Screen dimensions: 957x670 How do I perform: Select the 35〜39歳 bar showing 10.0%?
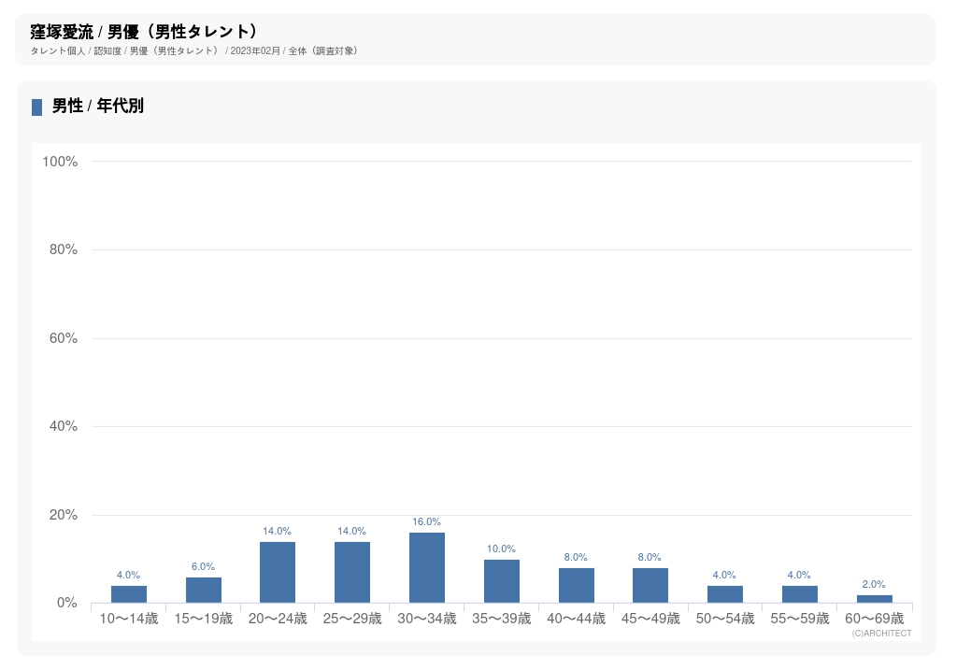(501, 581)
